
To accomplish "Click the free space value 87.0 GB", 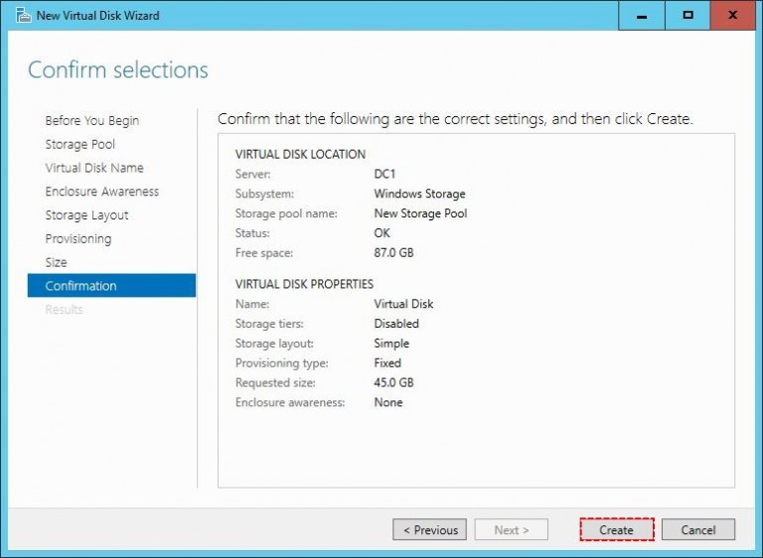I will [x=393, y=253].
